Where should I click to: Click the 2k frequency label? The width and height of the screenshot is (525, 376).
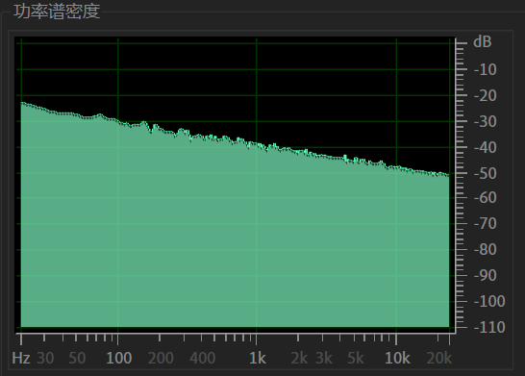(x=299, y=359)
